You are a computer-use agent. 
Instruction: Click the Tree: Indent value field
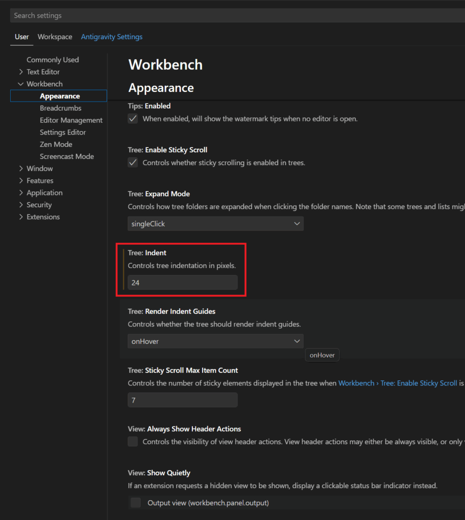[x=182, y=283]
